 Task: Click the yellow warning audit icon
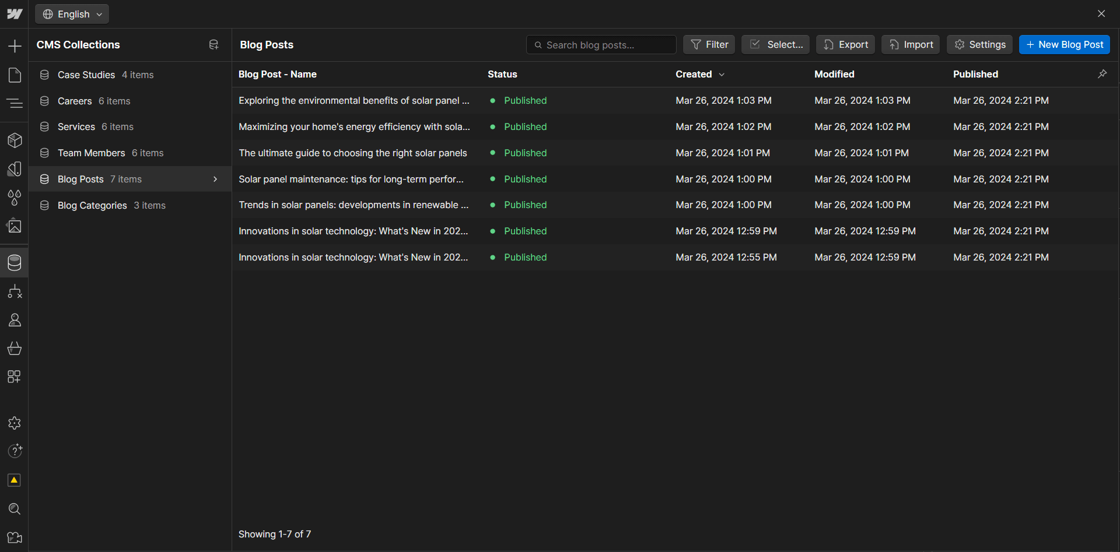pyautogui.click(x=14, y=480)
